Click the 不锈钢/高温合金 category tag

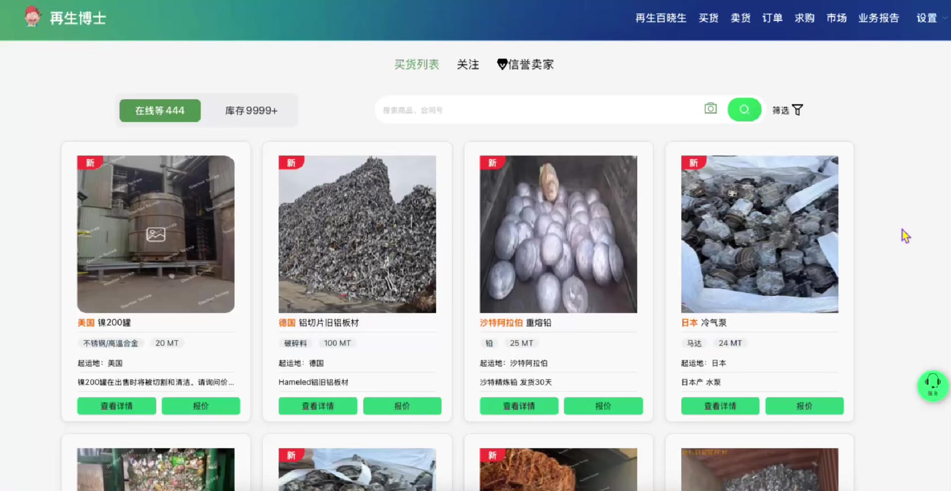coord(110,343)
